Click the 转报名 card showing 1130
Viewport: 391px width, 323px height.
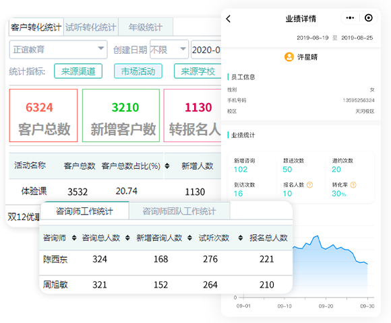193,116
